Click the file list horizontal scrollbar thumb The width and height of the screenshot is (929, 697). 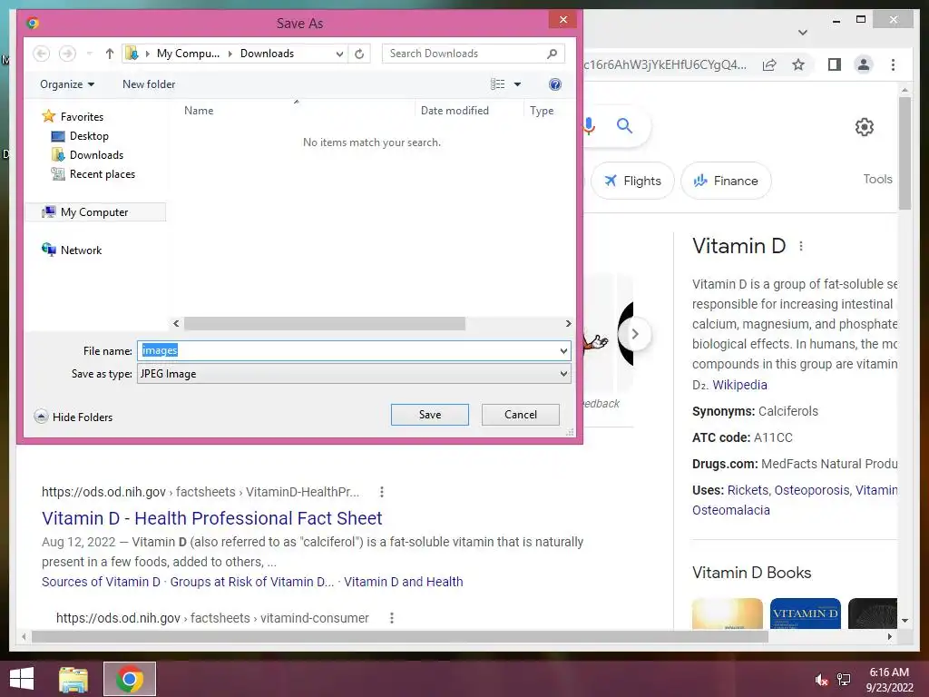325,324
